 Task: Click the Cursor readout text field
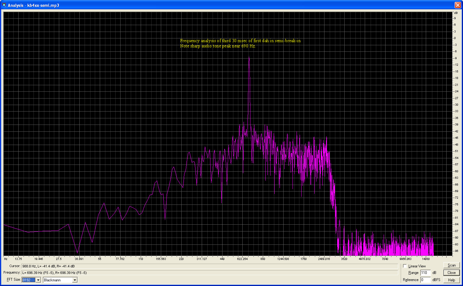[x=209, y=266]
